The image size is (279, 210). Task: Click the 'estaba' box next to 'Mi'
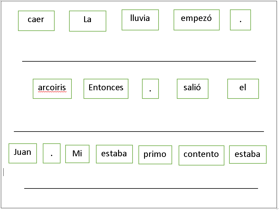point(115,154)
